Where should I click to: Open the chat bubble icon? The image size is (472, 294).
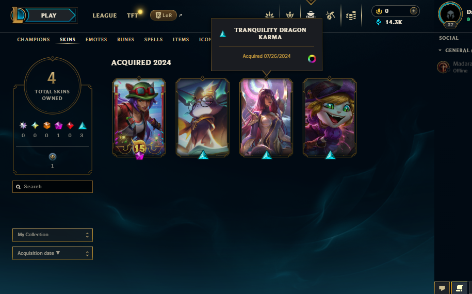(442, 288)
